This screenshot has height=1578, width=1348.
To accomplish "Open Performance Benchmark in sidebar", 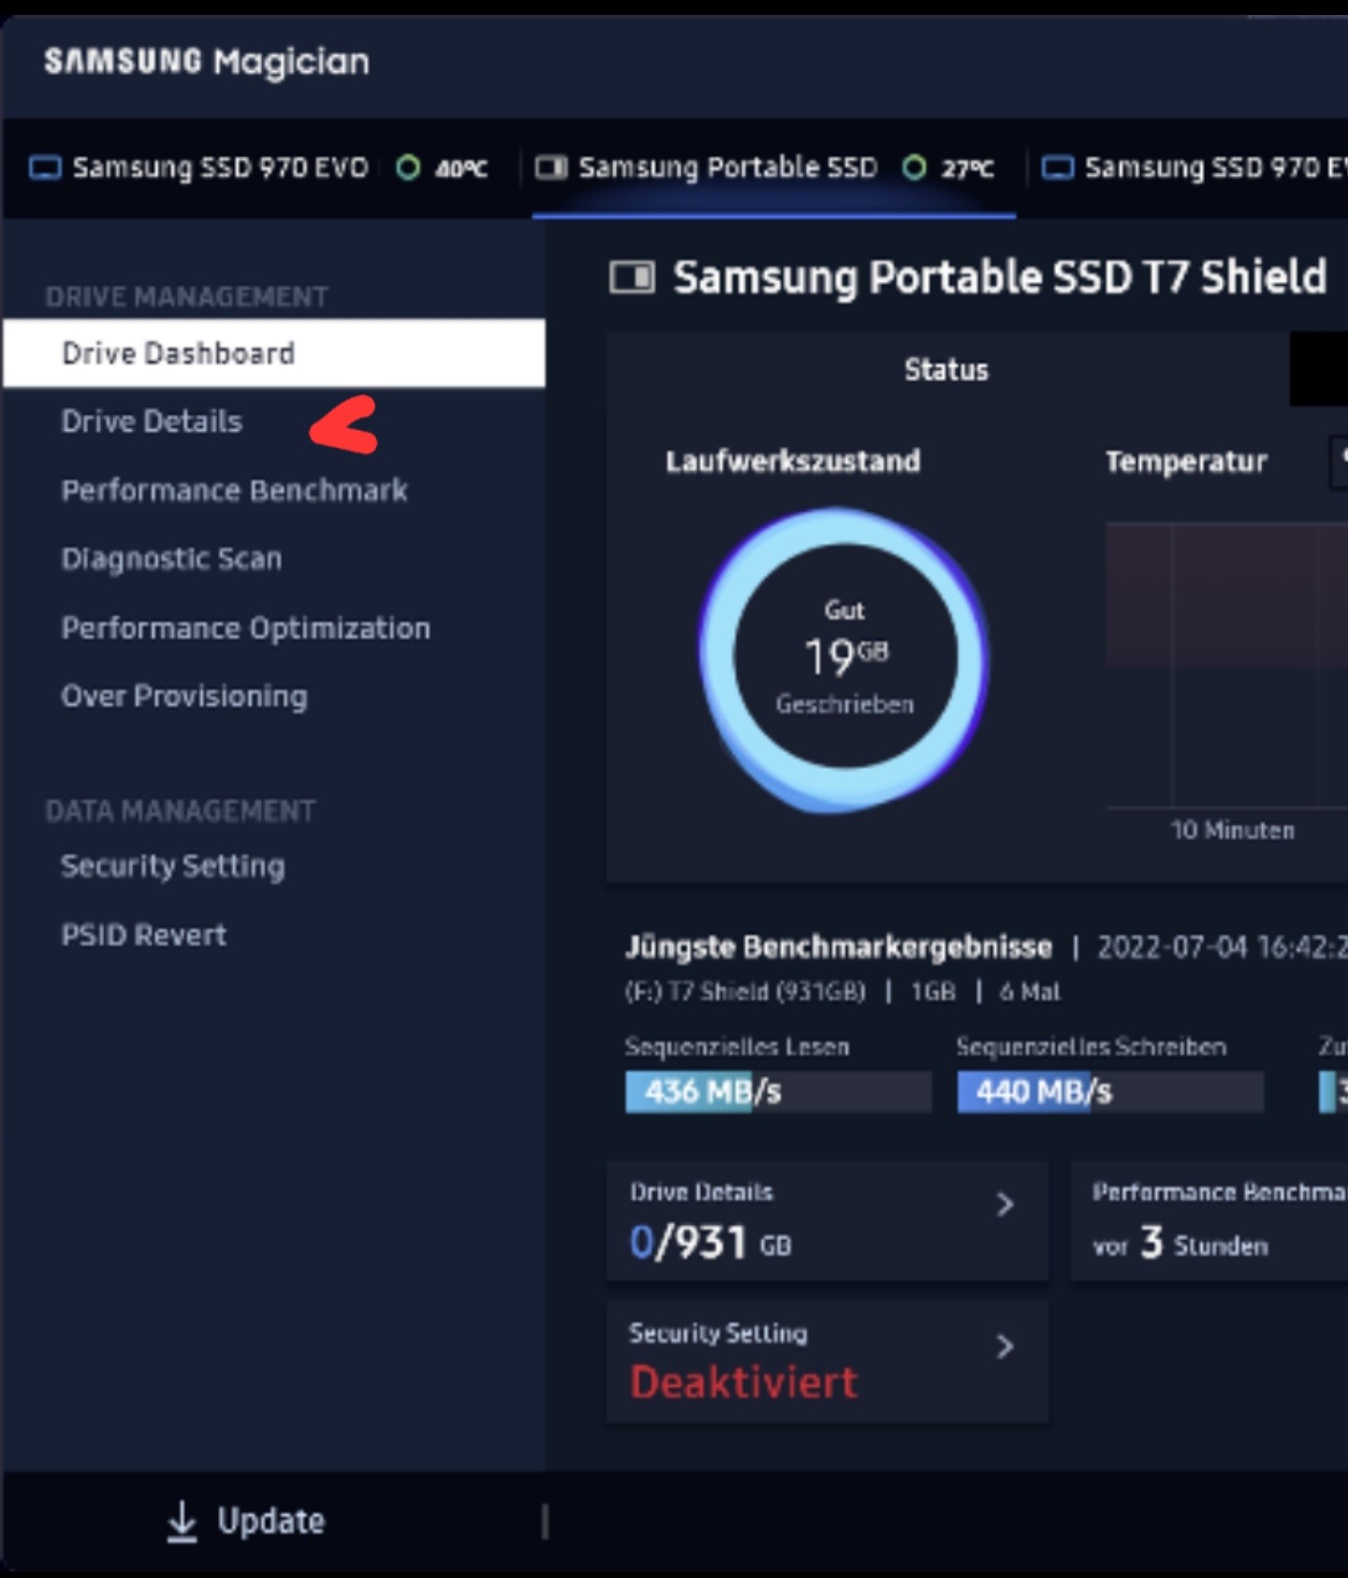I will [235, 491].
